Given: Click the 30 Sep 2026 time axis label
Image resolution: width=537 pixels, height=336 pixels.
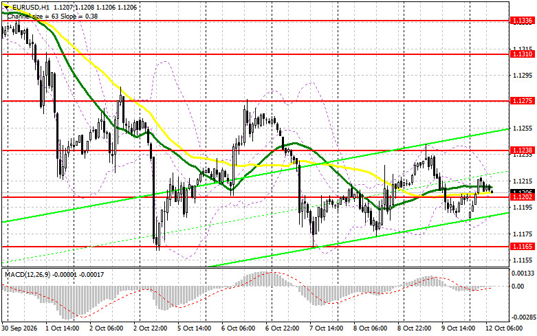Looking at the screenshot, I should coord(19,328).
